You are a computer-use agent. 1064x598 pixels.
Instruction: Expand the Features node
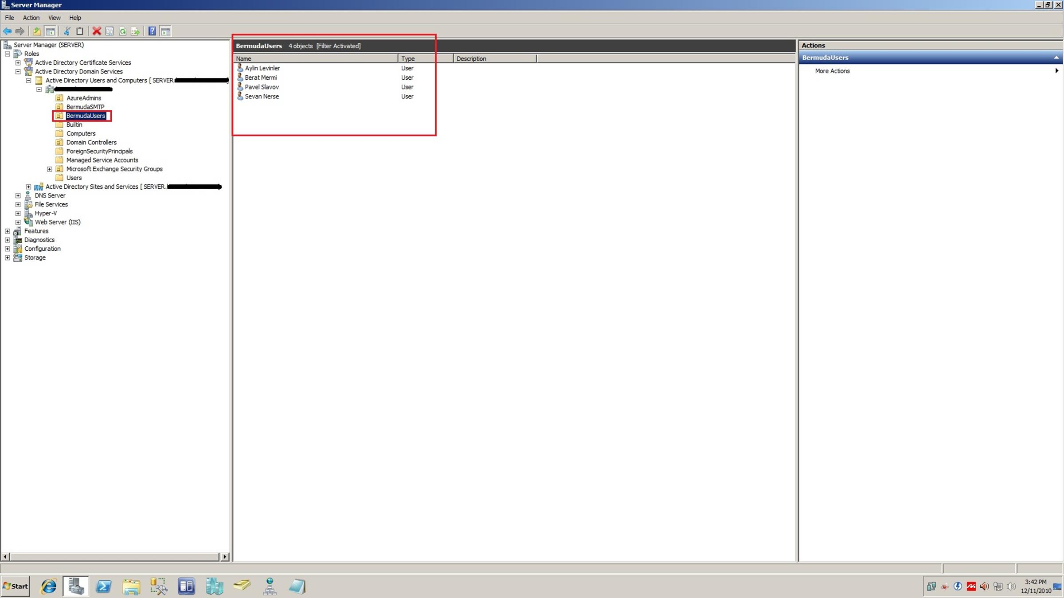pyautogui.click(x=8, y=231)
